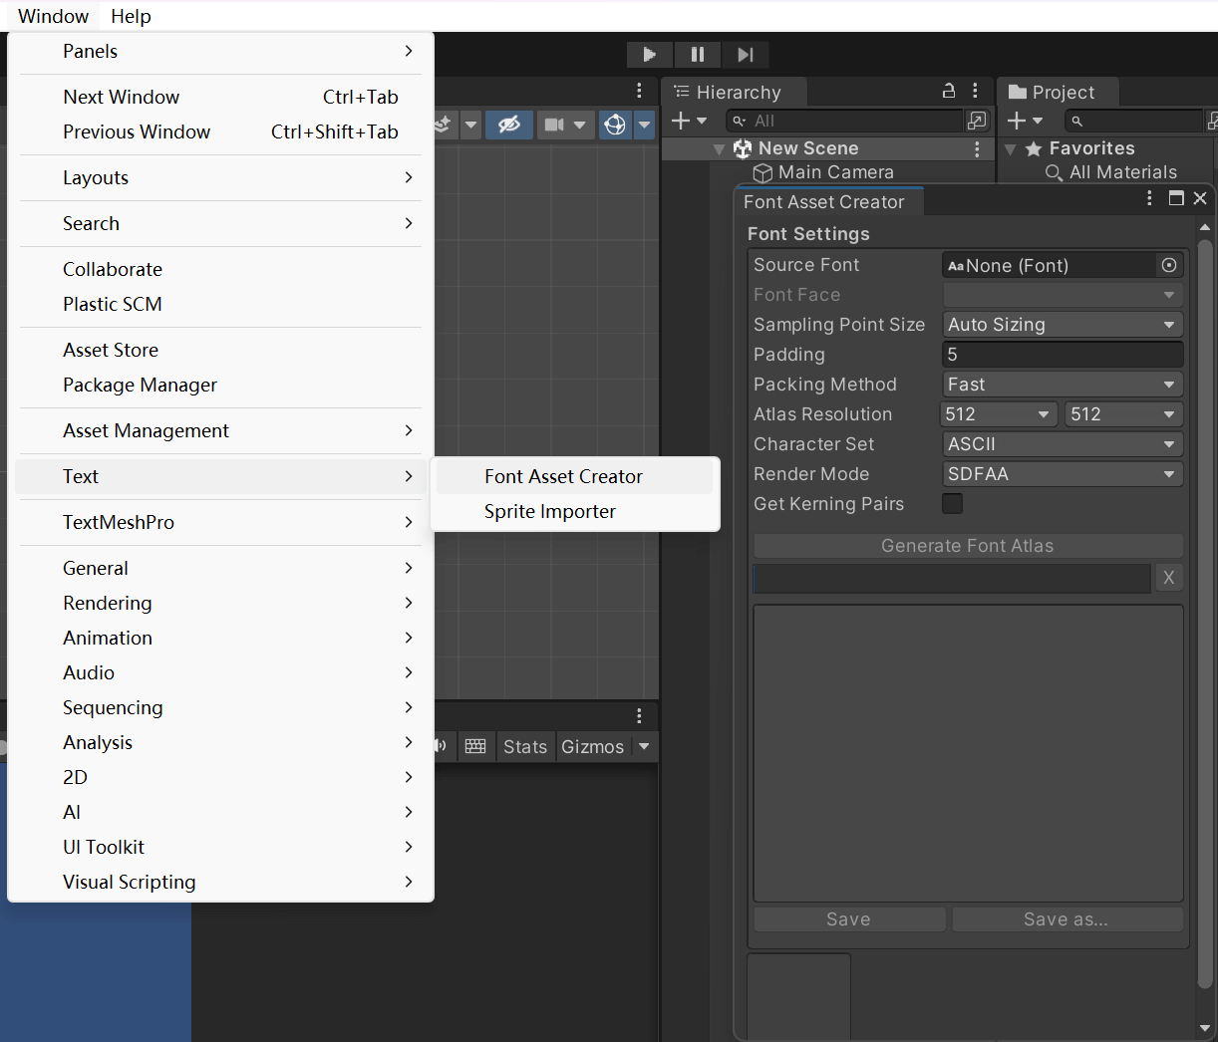Click the Generate Font Atlas button
The height and width of the screenshot is (1042, 1218).
pos(966,545)
